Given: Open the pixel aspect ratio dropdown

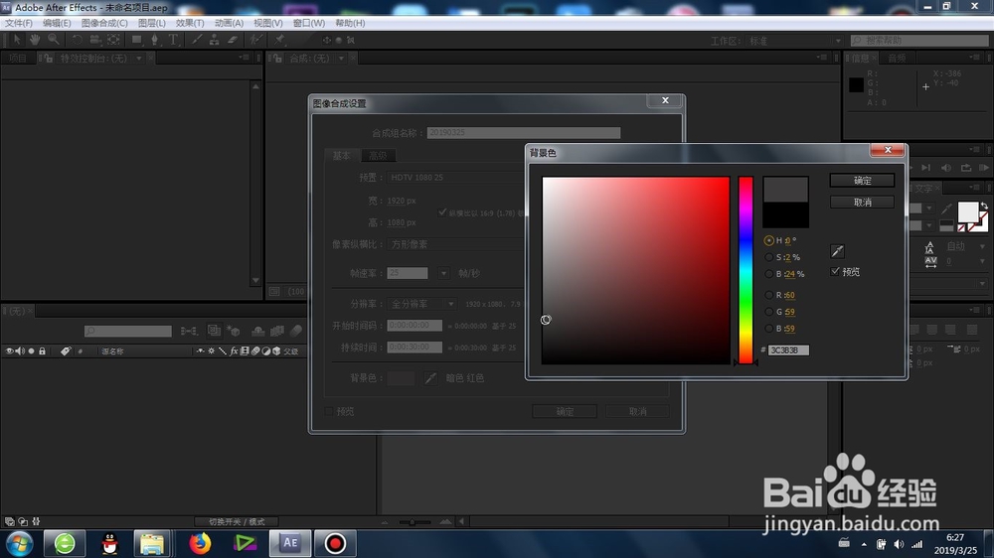Looking at the screenshot, I should click(456, 244).
